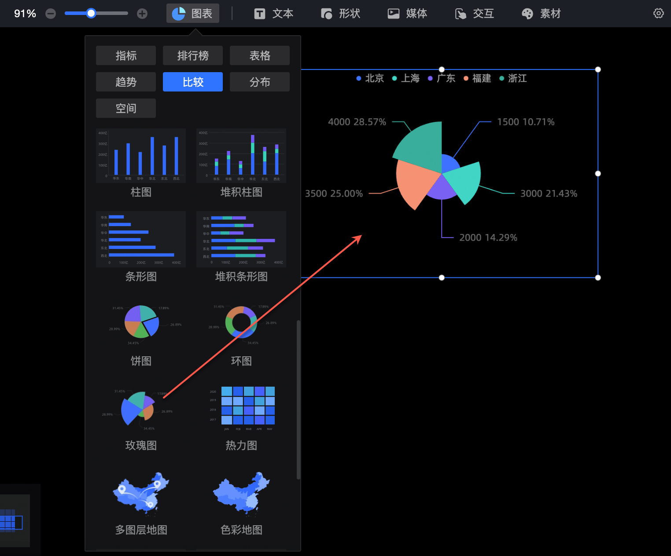
Task: Open the 图表 chart menu
Action: pos(192,14)
